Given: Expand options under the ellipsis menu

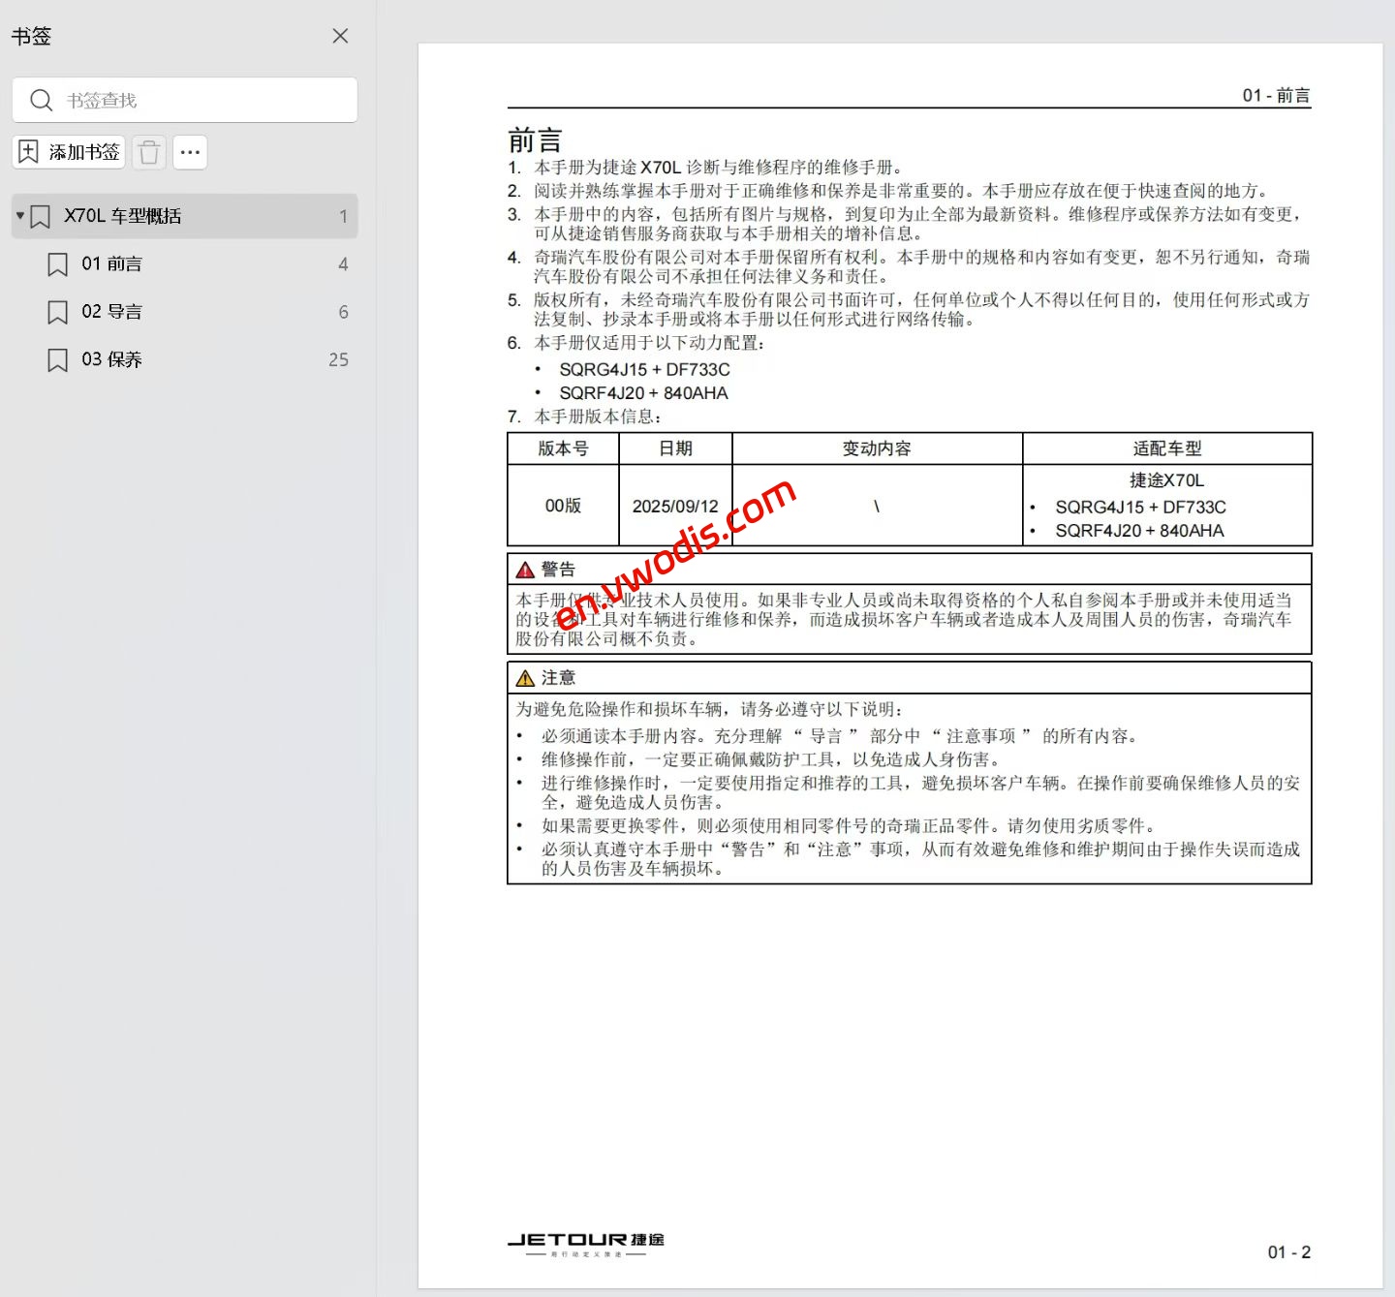Looking at the screenshot, I should [x=190, y=152].
